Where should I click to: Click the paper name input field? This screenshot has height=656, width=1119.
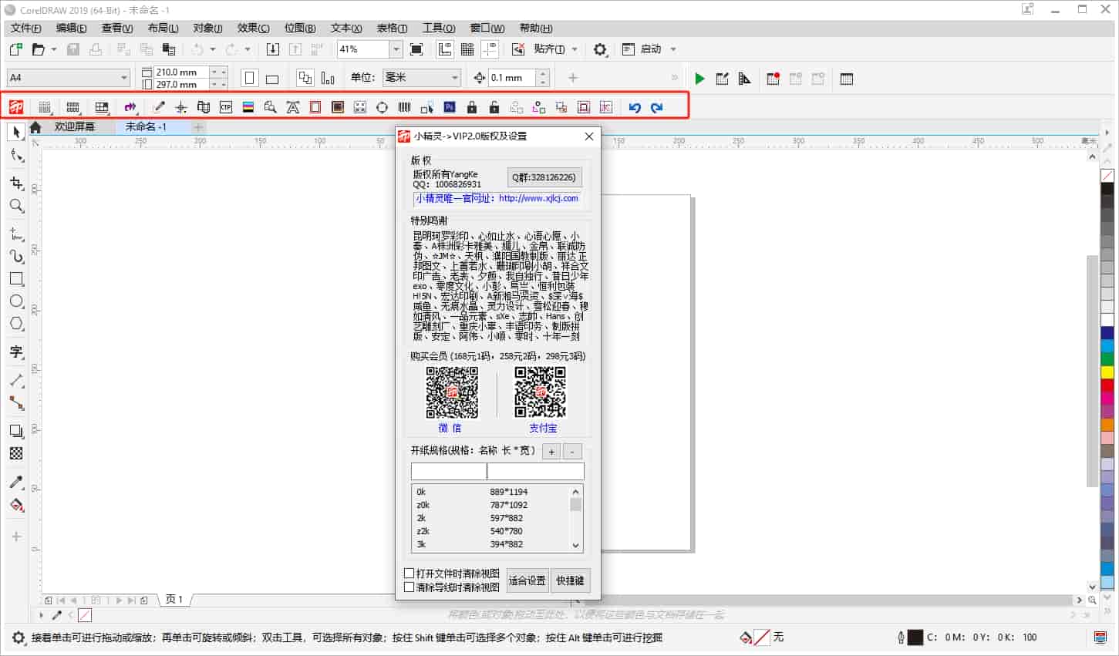coord(449,471)
